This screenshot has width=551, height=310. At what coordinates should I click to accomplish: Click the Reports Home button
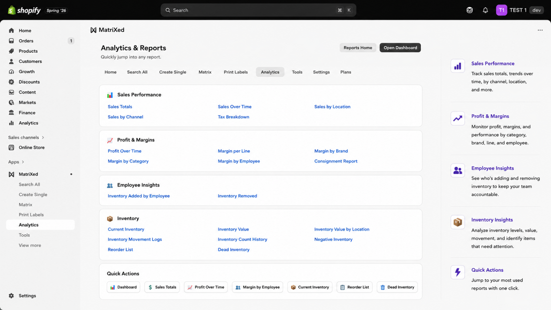[358, 48]
